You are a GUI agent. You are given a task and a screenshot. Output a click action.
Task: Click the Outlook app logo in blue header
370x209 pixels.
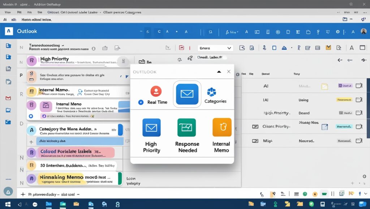[9, 31]
